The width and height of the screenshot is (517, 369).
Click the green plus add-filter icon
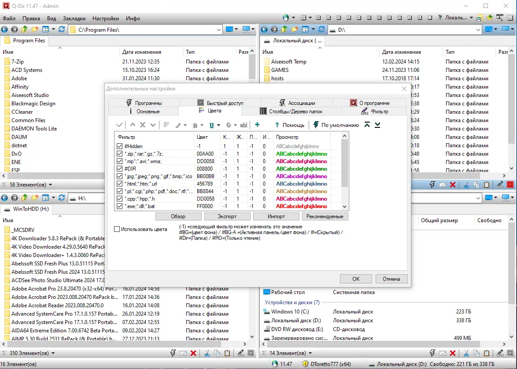click(257, 125)
